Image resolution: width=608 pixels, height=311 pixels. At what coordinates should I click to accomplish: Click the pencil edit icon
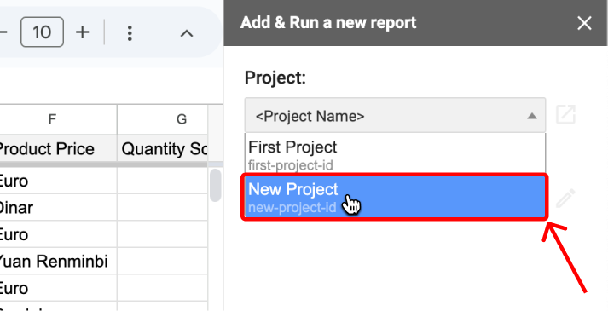click(565, 199)
